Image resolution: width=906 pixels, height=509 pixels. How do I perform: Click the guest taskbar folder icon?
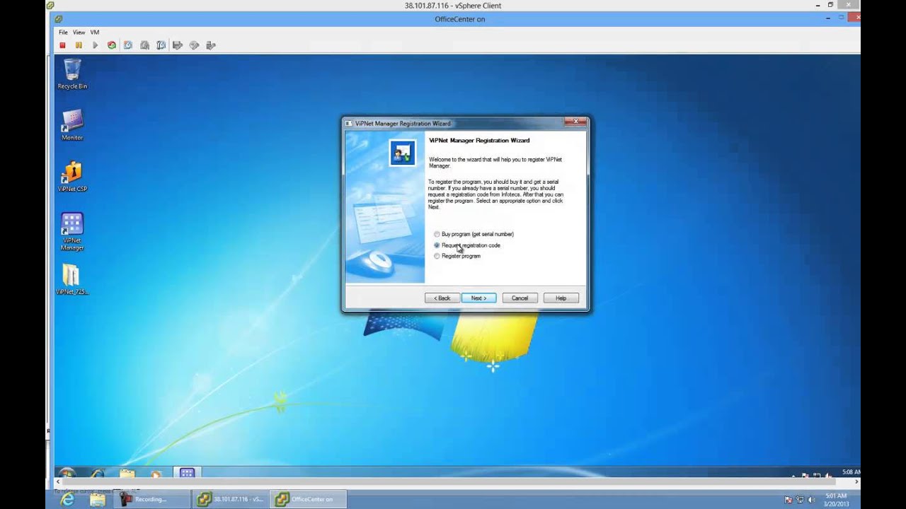click(x=127, y=473)
